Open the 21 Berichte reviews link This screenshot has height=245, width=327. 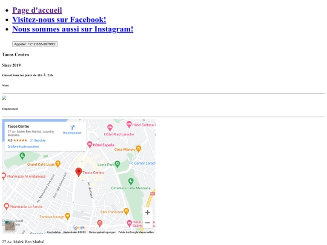(x=38, y=140)
